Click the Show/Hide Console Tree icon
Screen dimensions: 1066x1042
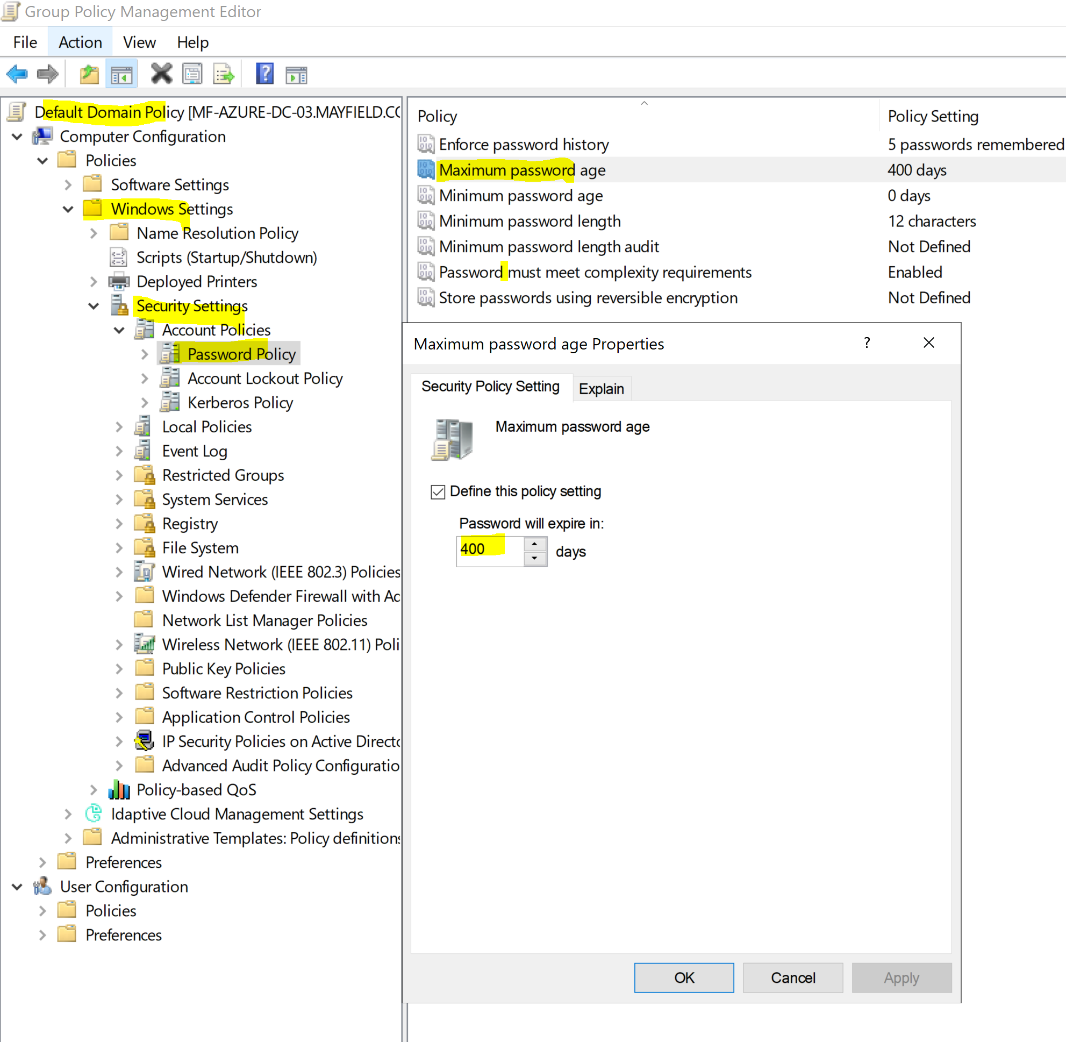121,74
